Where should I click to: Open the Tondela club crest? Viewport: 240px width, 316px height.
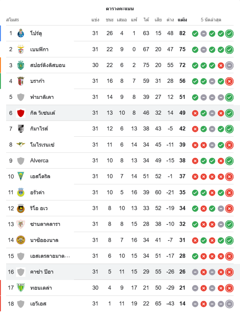21,288
